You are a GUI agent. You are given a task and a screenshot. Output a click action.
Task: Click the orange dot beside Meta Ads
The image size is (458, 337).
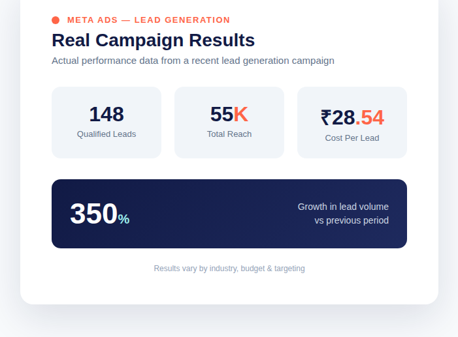[x=56, y=20]
